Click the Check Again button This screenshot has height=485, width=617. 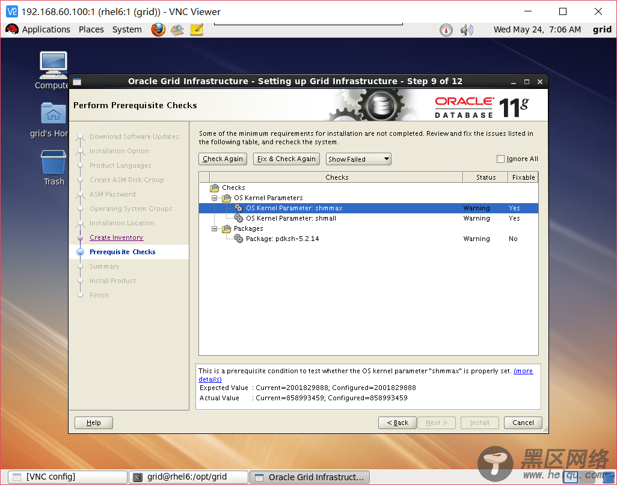[x=223, y=159]
